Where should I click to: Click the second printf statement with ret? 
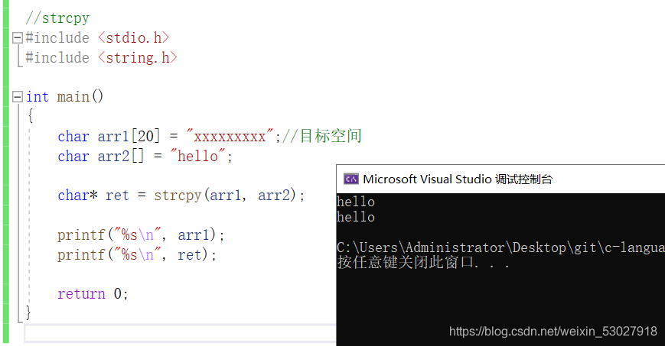(137, 255)
